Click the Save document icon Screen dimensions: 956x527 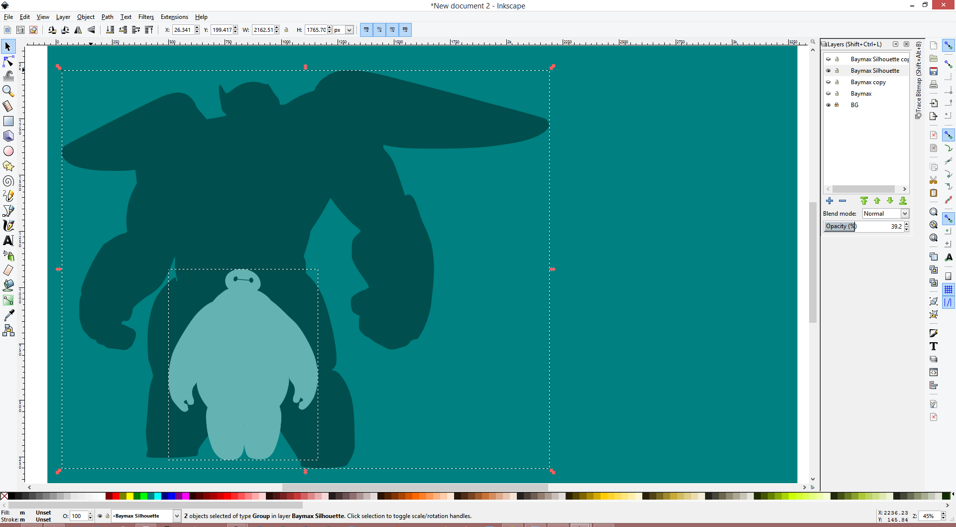[x=934, y=71]
